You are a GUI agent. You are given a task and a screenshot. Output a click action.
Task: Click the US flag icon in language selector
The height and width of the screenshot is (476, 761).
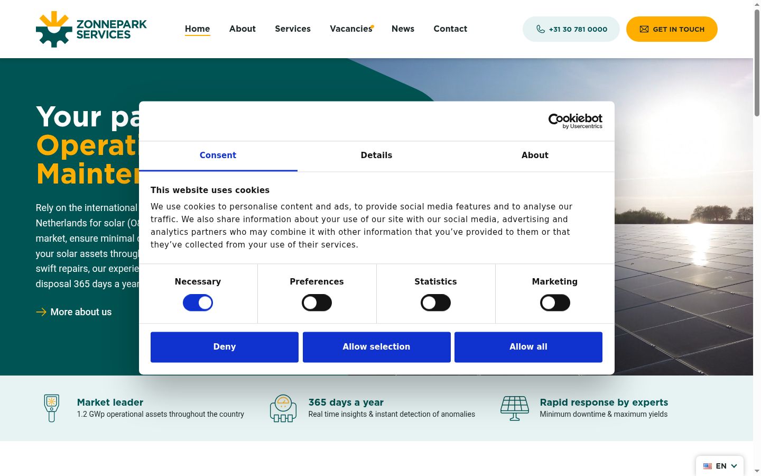[708, 466]
